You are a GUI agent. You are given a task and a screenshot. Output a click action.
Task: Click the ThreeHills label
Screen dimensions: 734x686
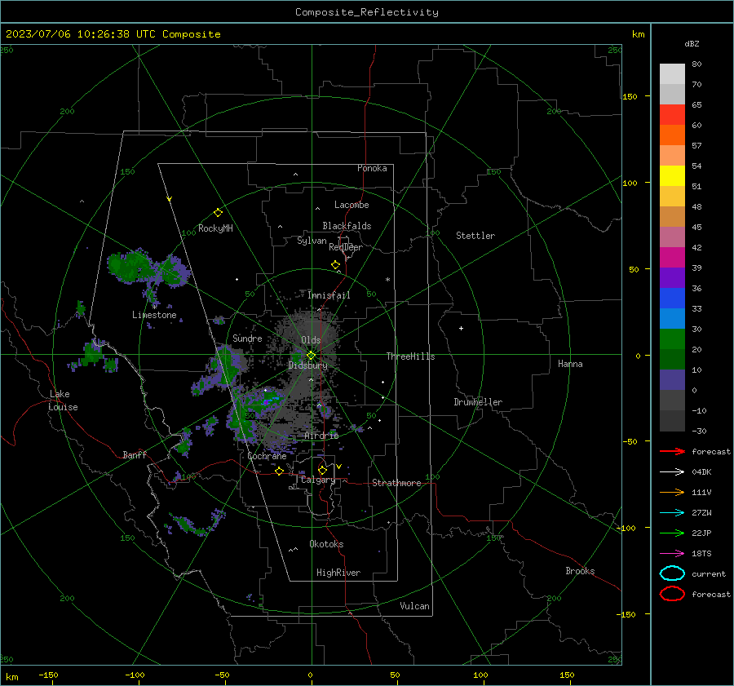tap(410, 356)
